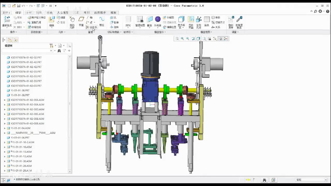Click 用户定义特征 (User-Defined Feature)

[x=36, y=18]
